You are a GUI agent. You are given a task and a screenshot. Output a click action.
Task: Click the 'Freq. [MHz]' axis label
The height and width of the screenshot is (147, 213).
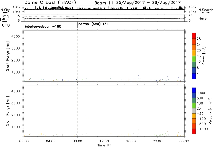pyautogui.click(x=5, y=18)
